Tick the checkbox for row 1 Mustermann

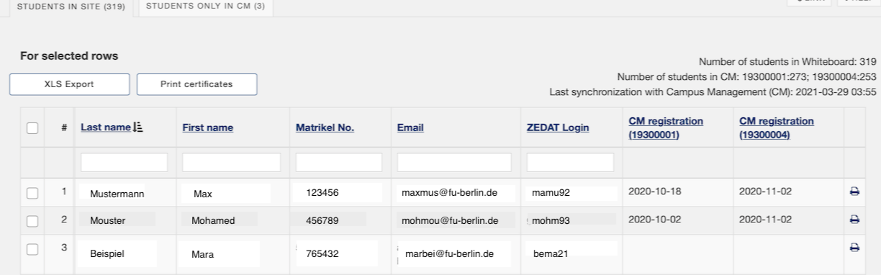coord(32,193)
